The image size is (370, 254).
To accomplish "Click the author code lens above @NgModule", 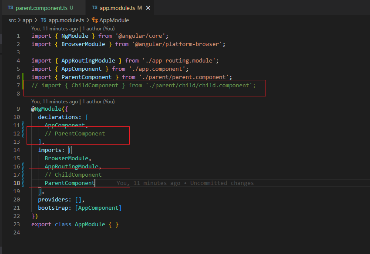I will pos(73,102).
